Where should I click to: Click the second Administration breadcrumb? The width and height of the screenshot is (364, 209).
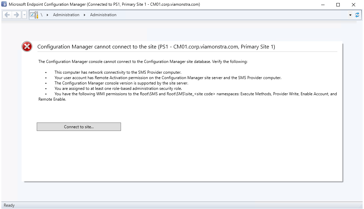coord(103,15)
